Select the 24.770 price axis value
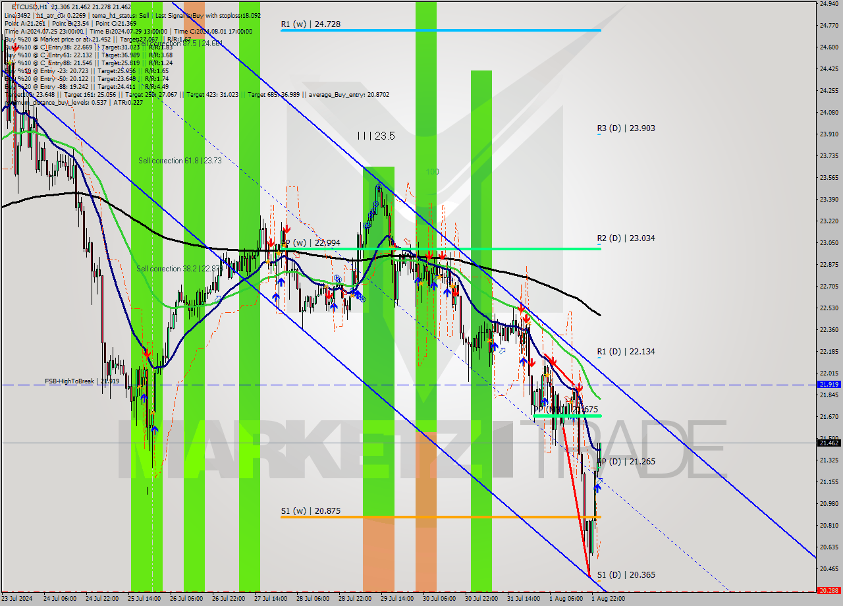The width and height of the screenshot is (843, 606). click(x=828, y=26)
